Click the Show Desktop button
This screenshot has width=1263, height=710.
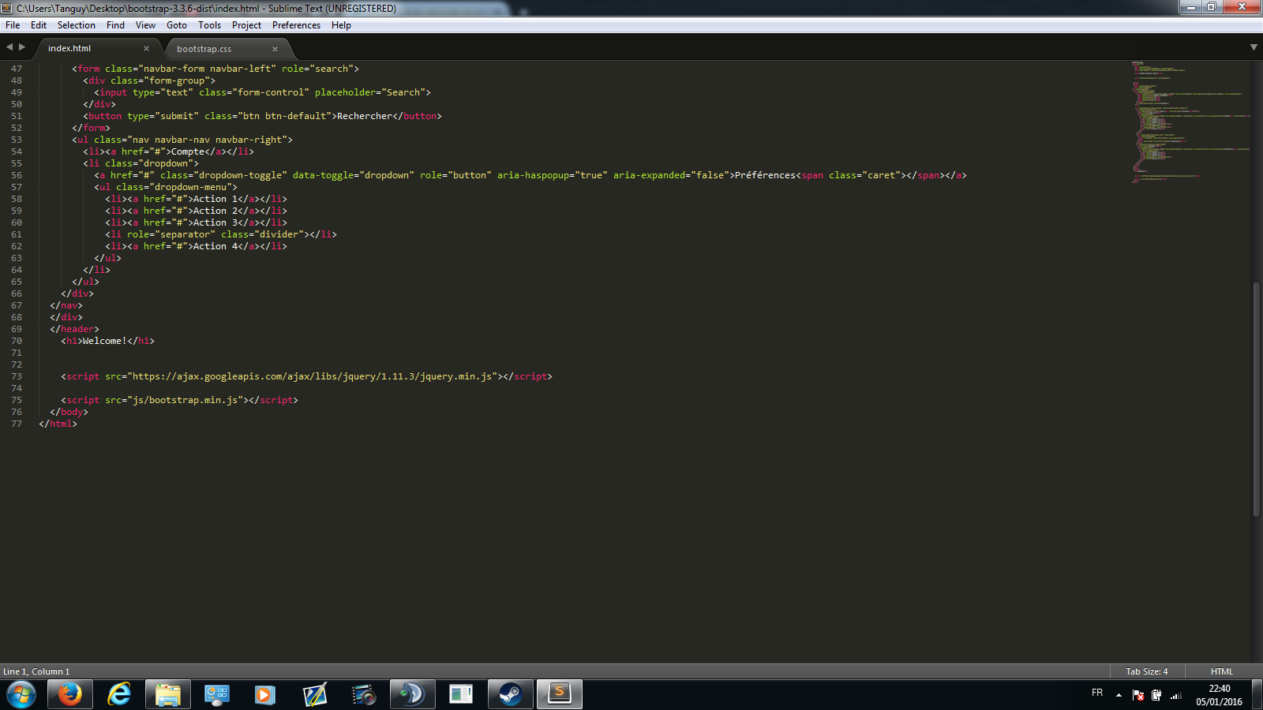1257,694
